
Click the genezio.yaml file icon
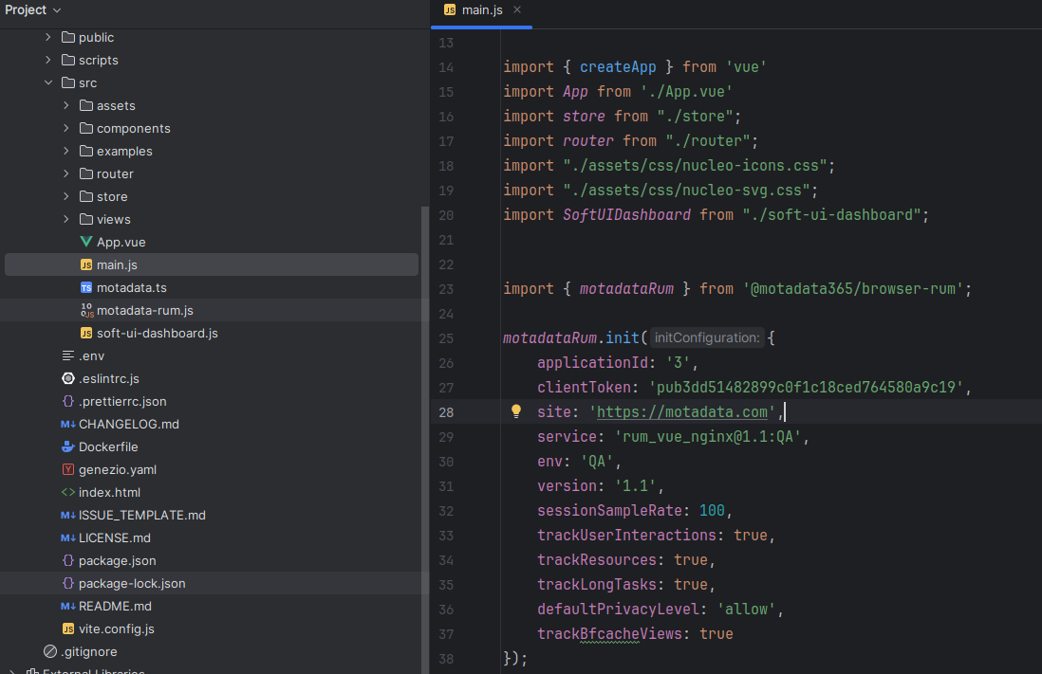point(68,469)
